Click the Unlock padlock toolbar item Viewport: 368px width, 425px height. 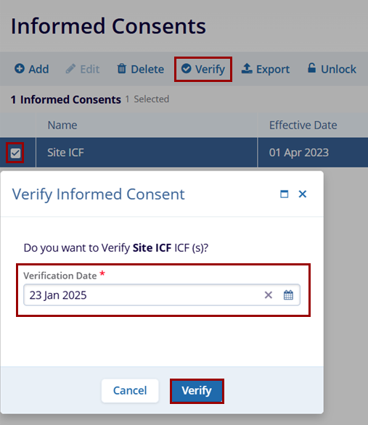[x=332, y=69]
